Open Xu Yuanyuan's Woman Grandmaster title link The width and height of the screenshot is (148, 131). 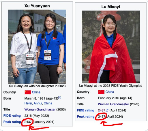click(40, 109)
